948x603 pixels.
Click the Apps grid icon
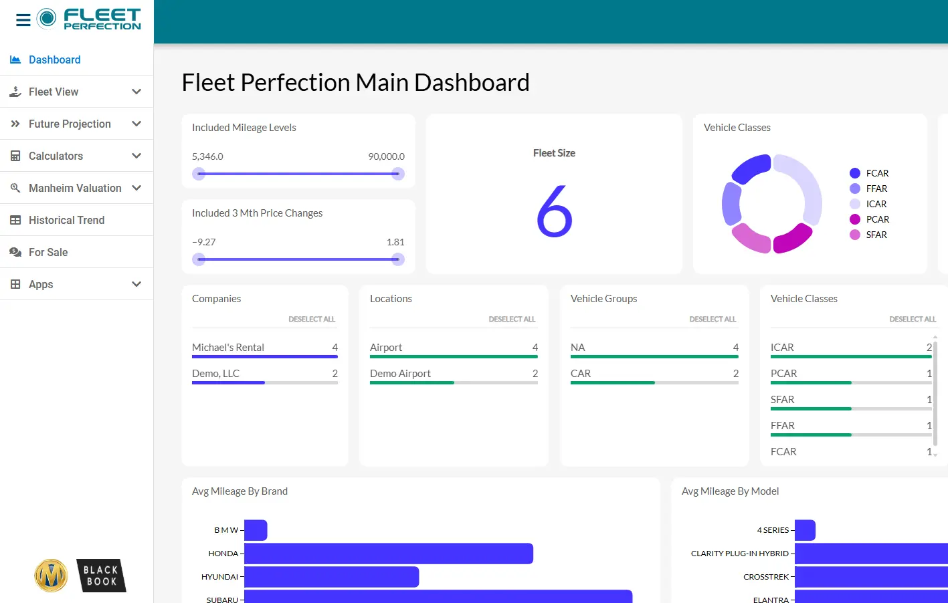coord(15,284)
